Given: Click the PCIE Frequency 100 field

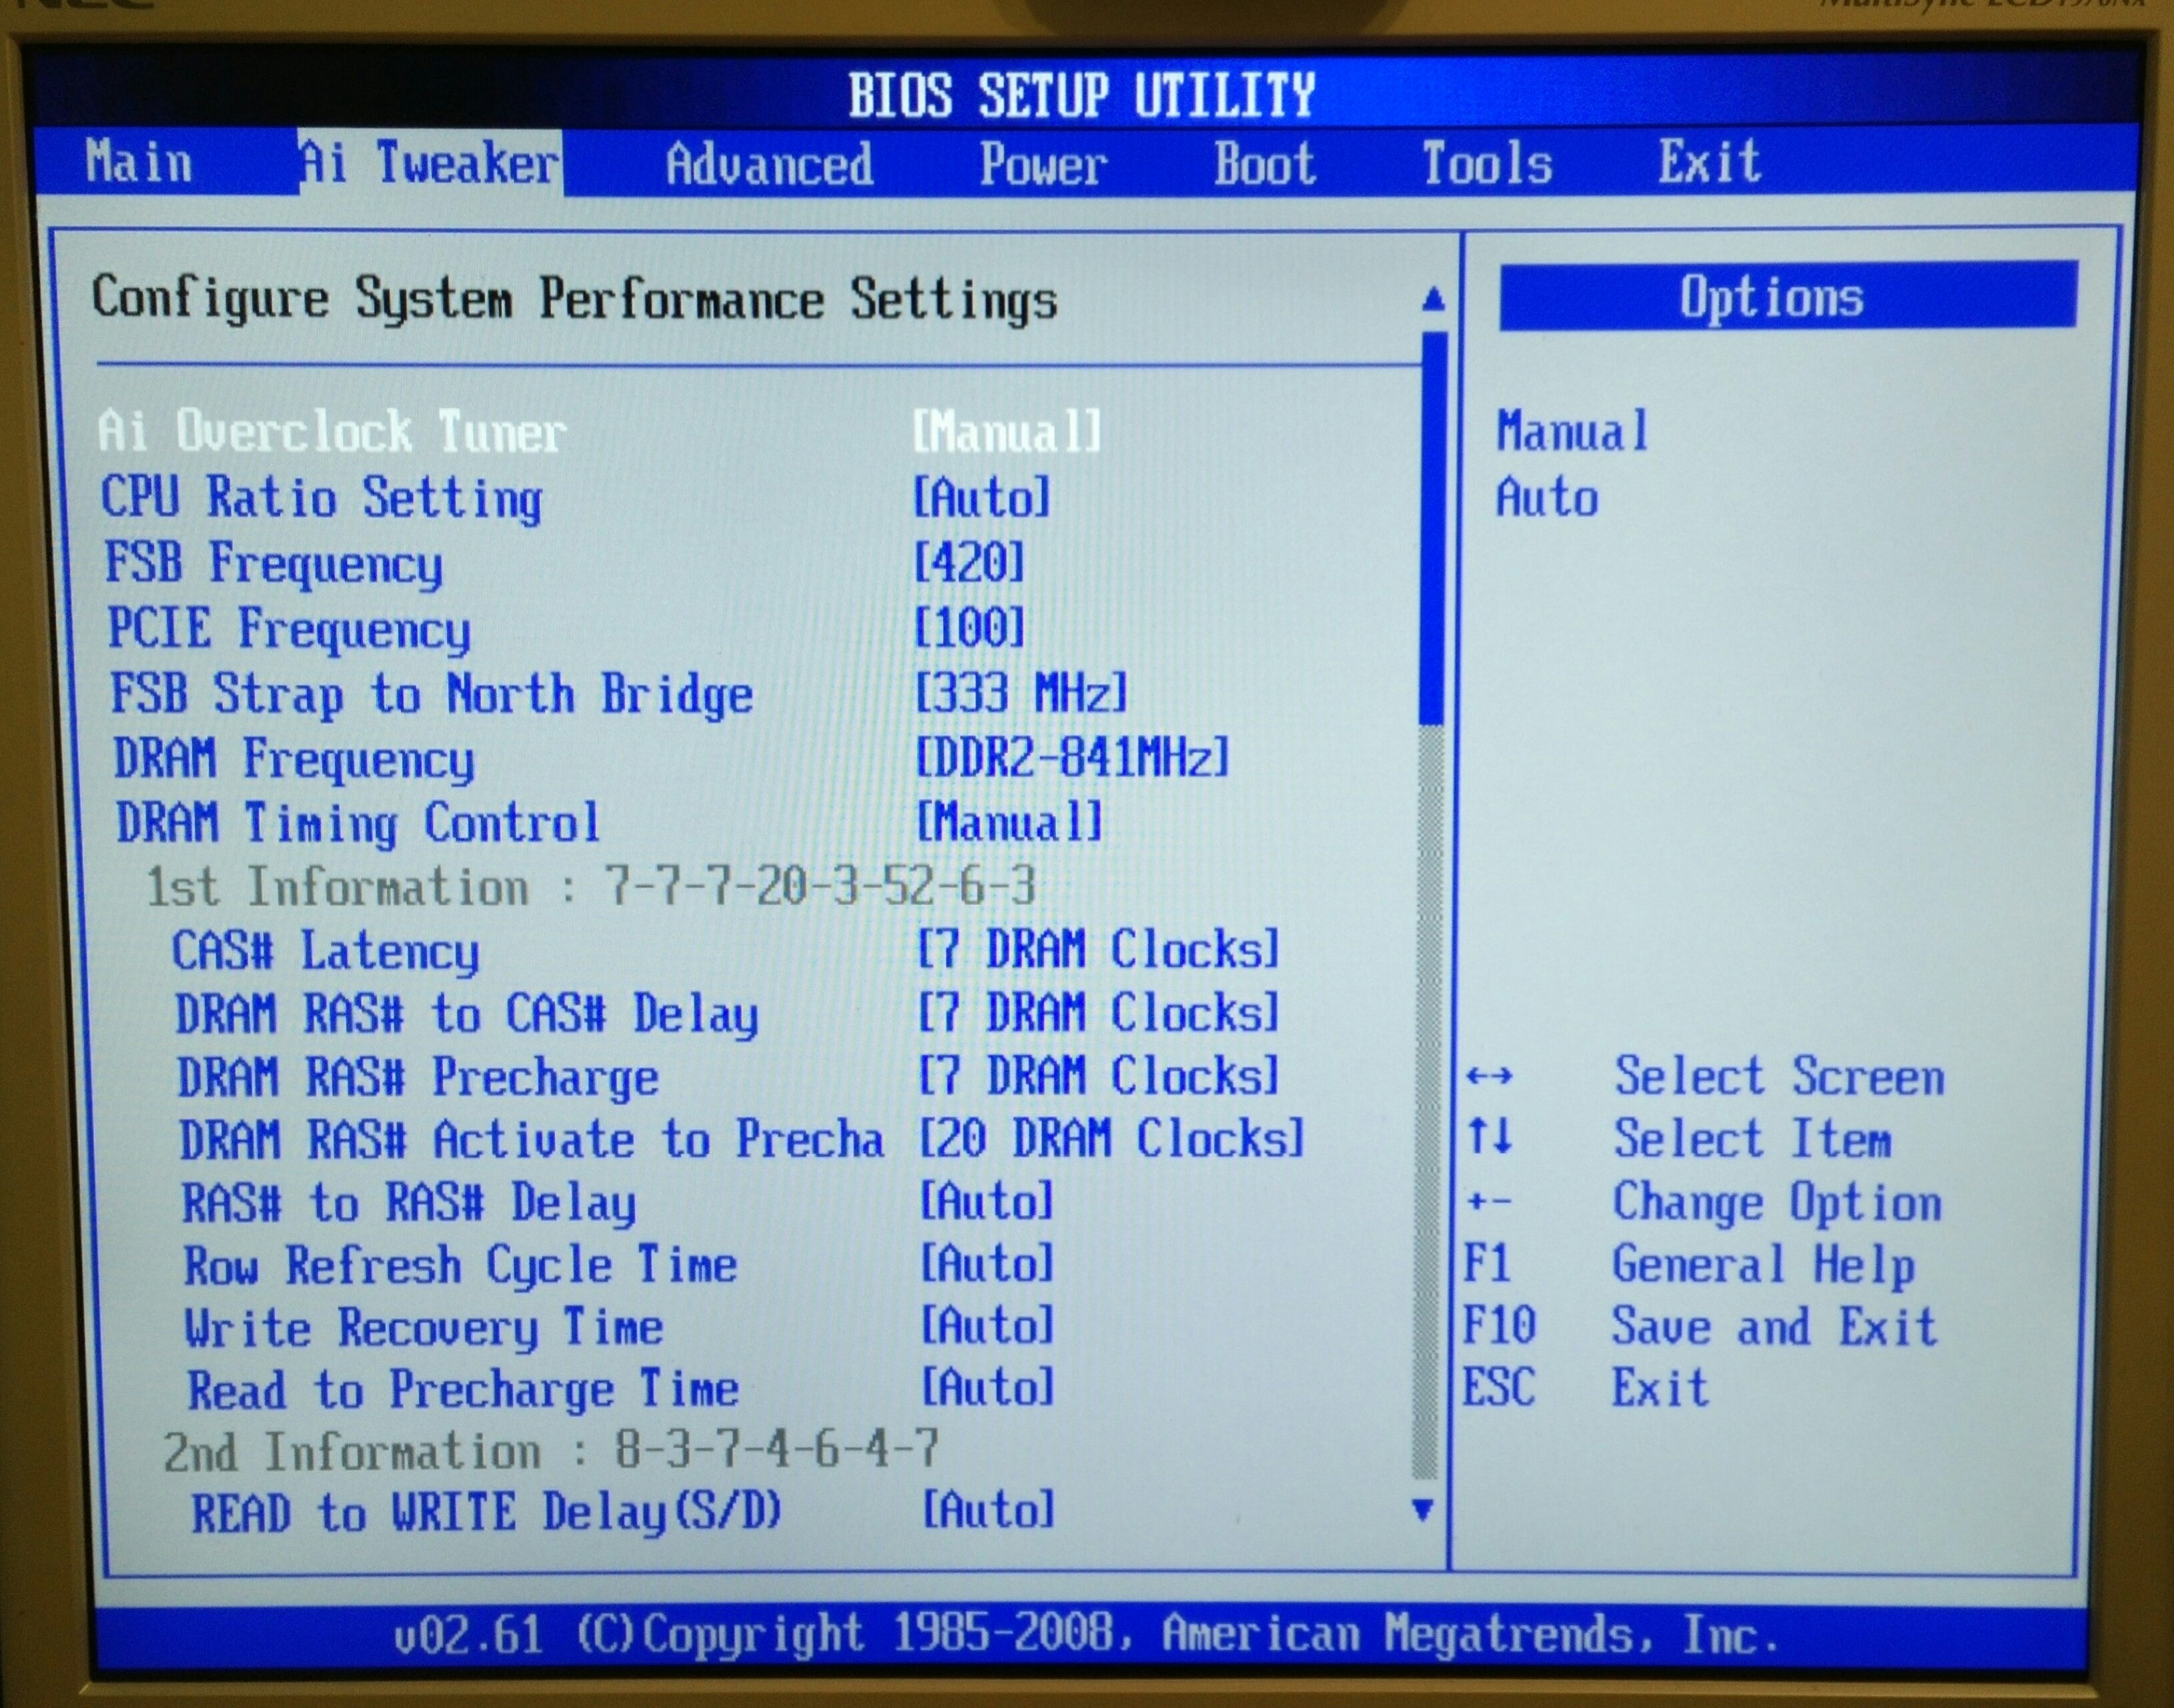Looking at the screenshot, I should point(969,628).
